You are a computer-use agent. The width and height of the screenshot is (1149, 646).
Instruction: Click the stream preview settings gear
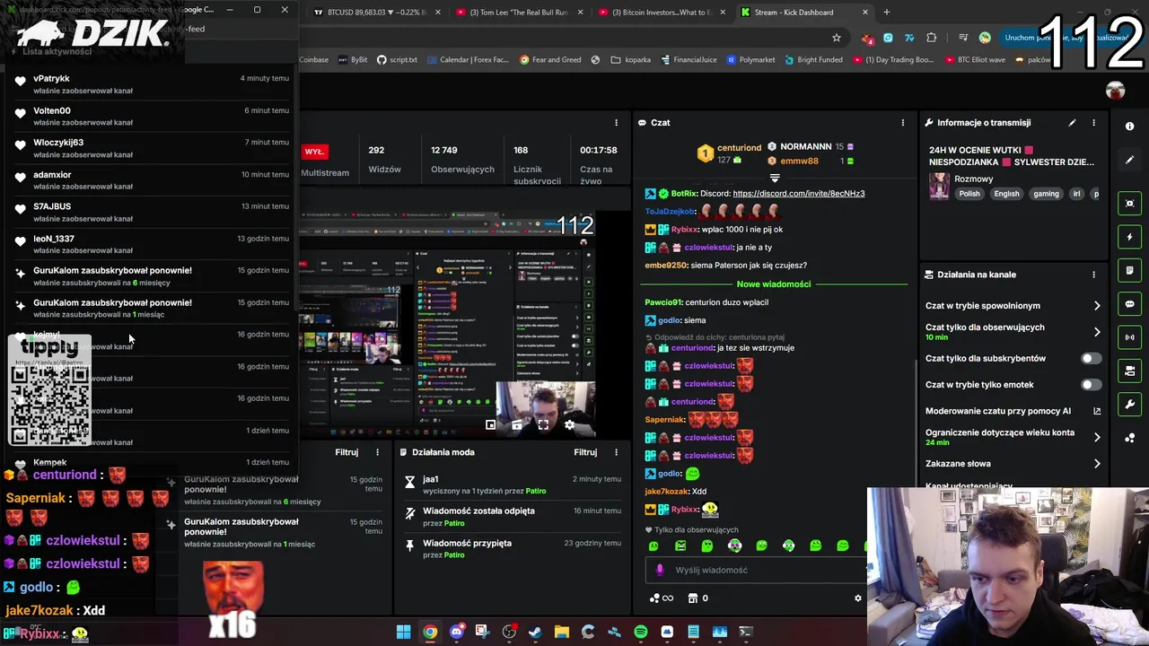tap(569, 425)
